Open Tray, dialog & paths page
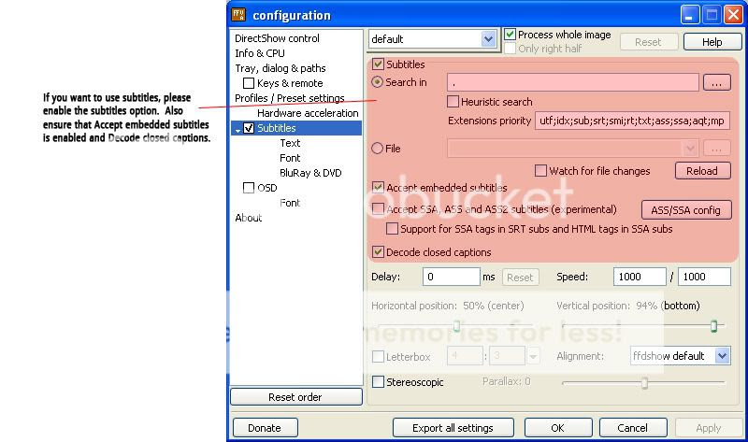Viewport: 748px width, 442px height. click(x=280, y=68)
